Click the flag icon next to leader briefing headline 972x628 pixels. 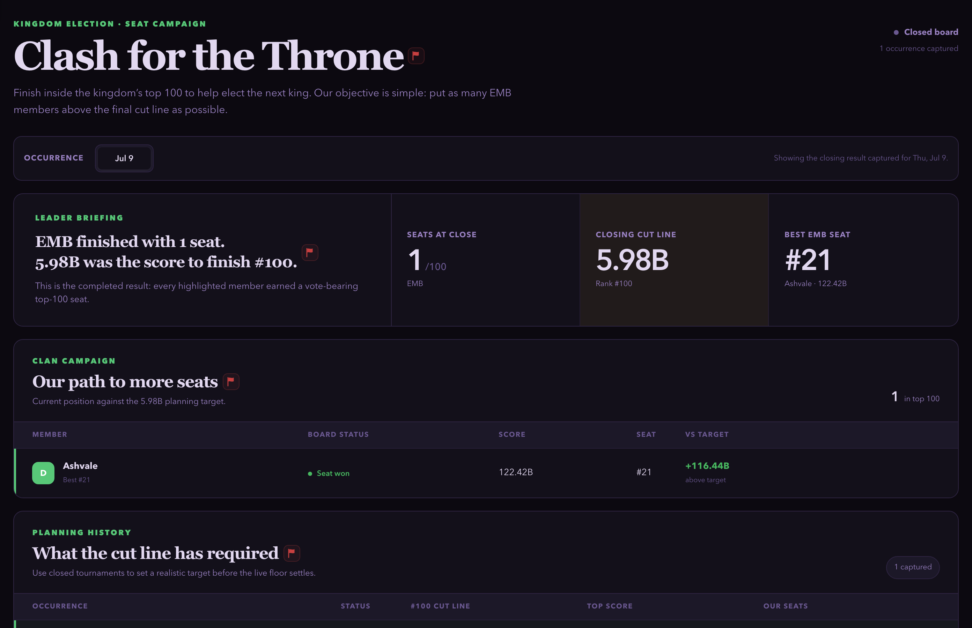coord(310,253)
